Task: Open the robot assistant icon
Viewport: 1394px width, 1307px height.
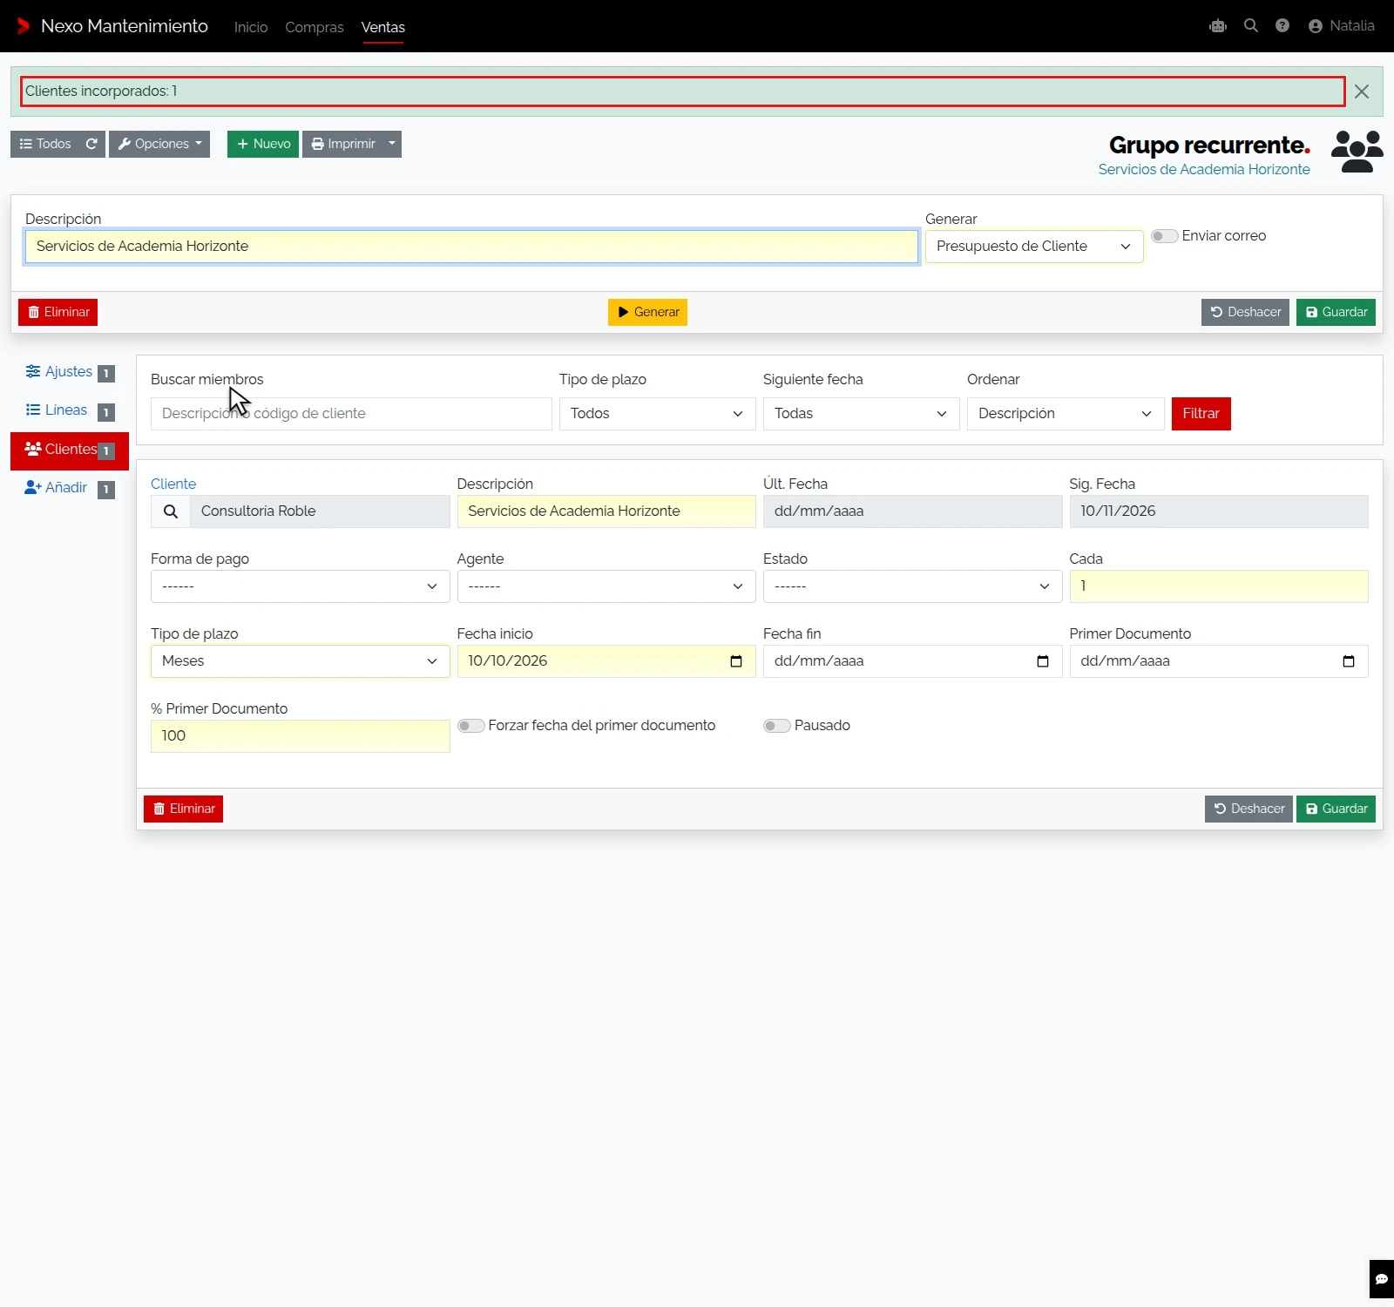Action: coord(1218,26)
